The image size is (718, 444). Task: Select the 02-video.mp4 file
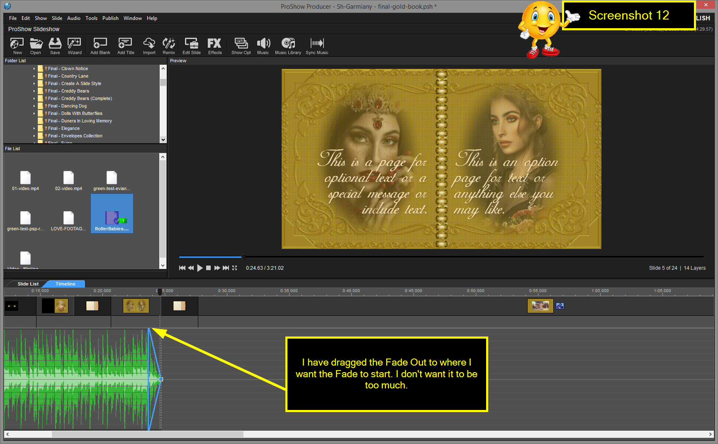click(x=69, y=181)
